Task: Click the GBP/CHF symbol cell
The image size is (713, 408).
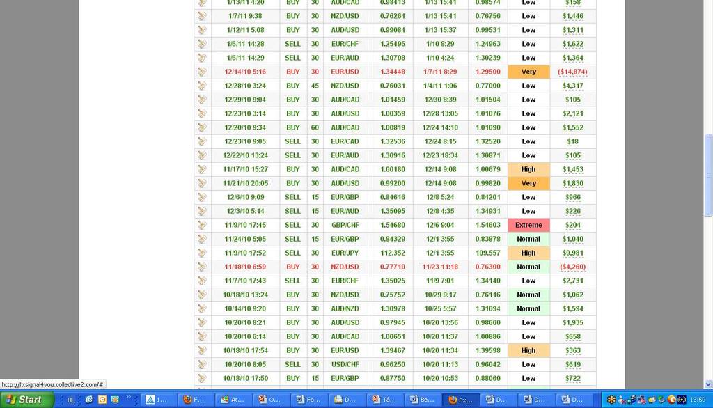Action: (345, 225)
